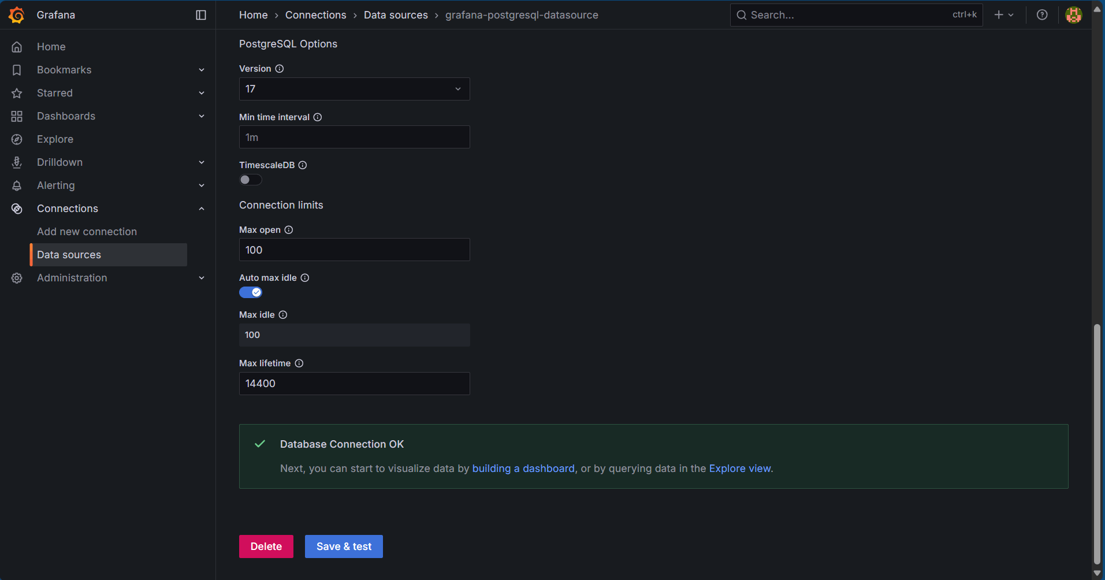Click the plus new item icon

tap(999, 15)
